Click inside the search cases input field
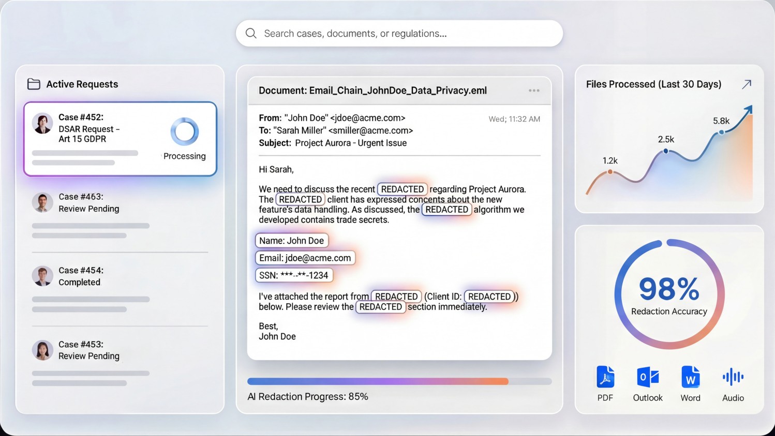 tap(398, 33)
